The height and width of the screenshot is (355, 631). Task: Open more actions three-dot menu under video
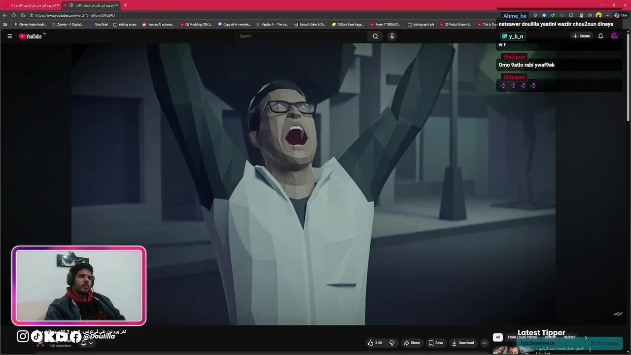tap(485, 343)
